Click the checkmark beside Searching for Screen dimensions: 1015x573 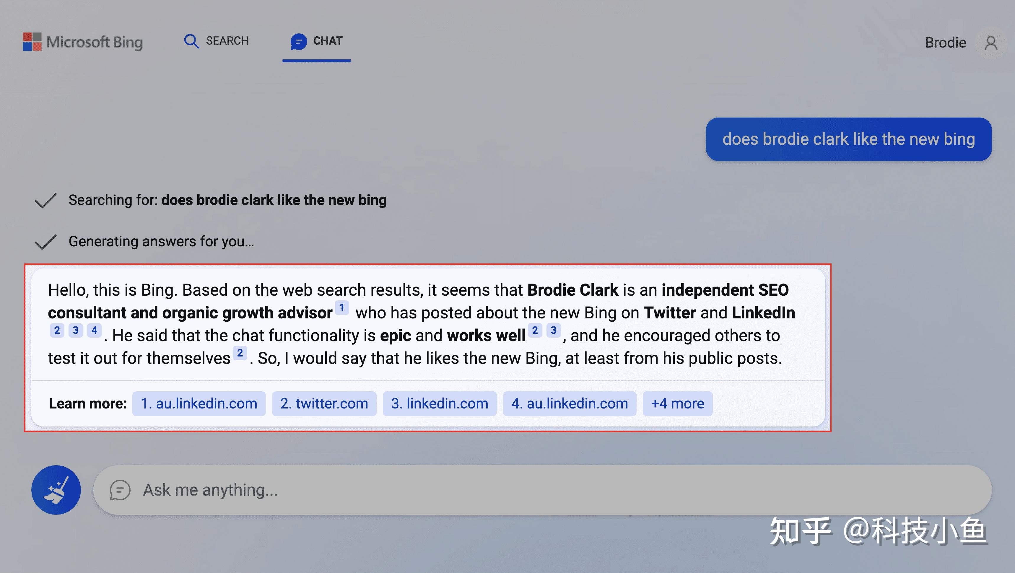point(46,200)
